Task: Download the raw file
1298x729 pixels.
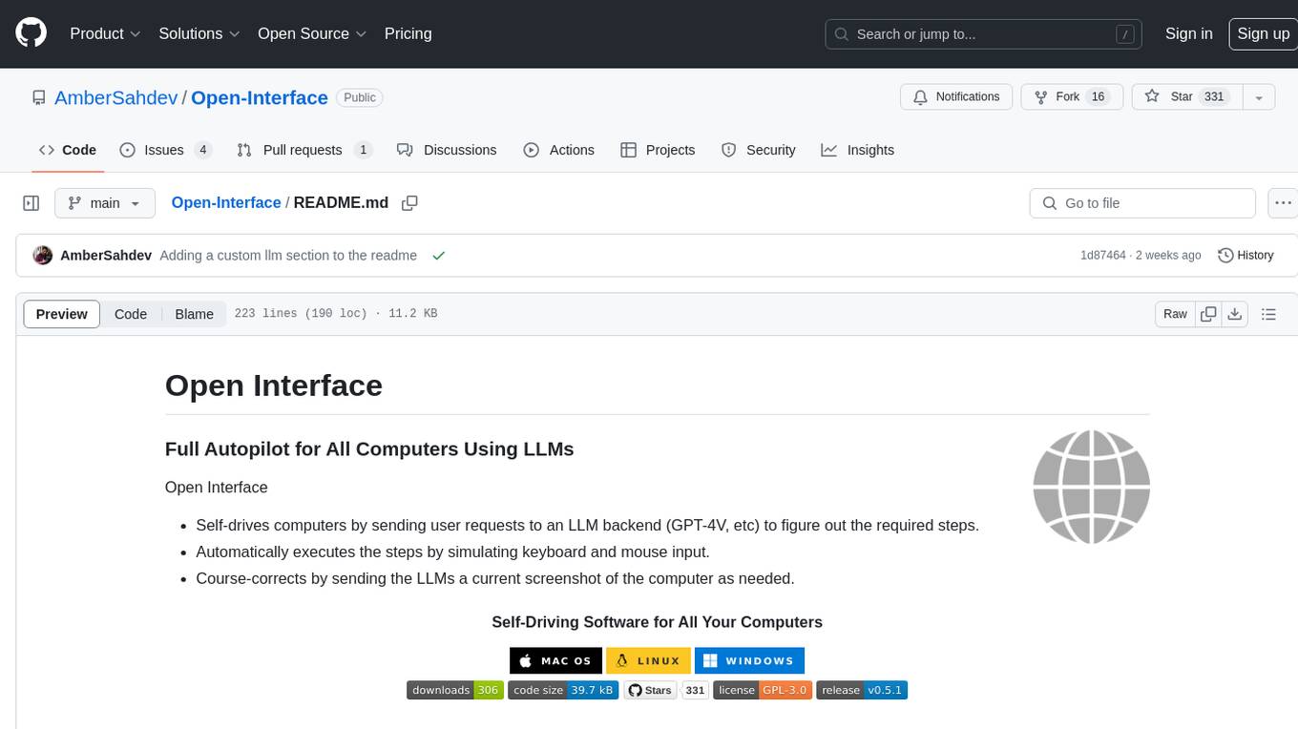Action: point(1234,314)
